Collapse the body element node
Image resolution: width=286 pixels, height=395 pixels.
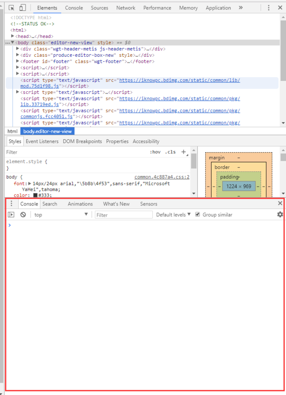click(x=12, y=42)
